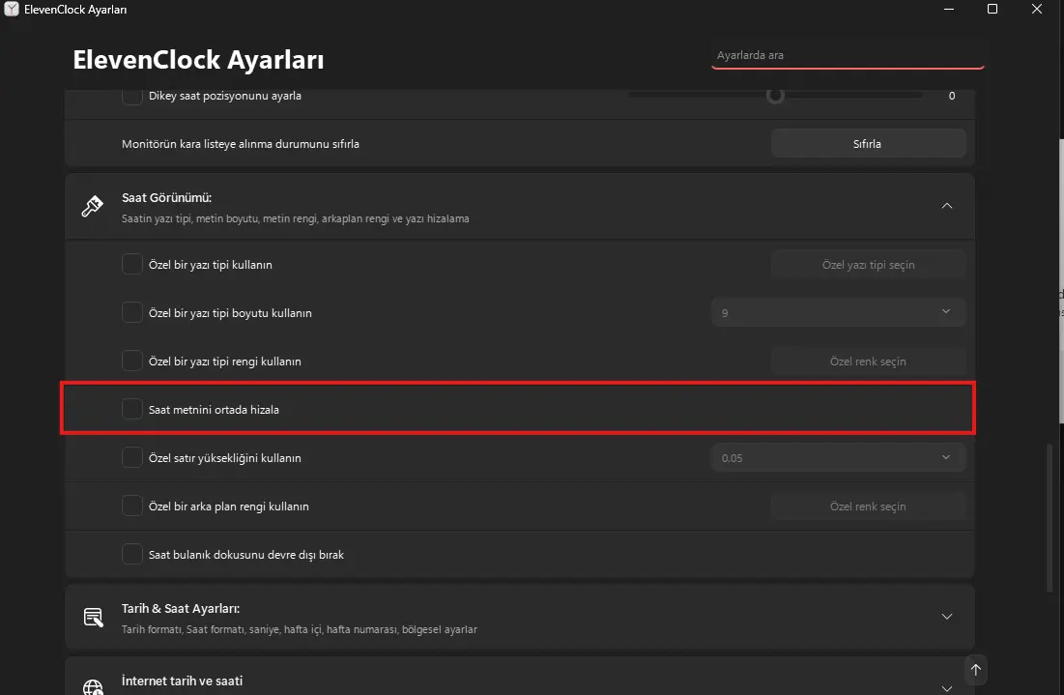Click description 'Saatin yazı tipi, metin boyutu'
The image size is (1064, 695).
point(295,218)
